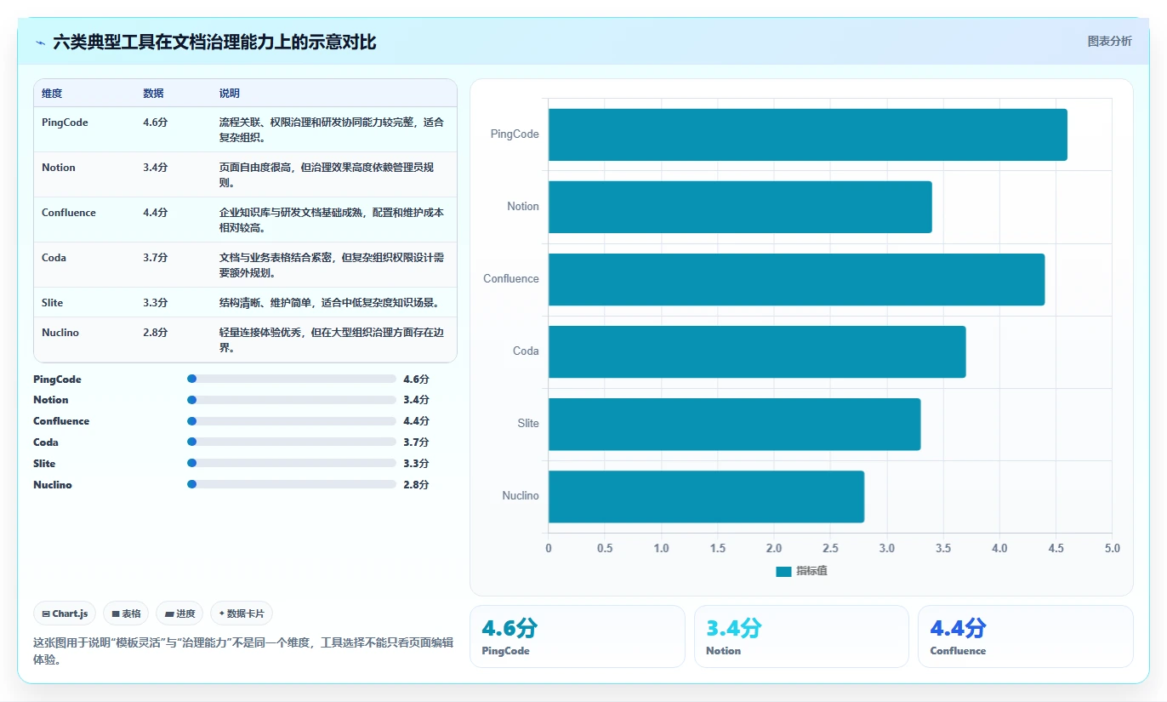
Task: Click the Nuclino bar in the chart
Action: 706,496
